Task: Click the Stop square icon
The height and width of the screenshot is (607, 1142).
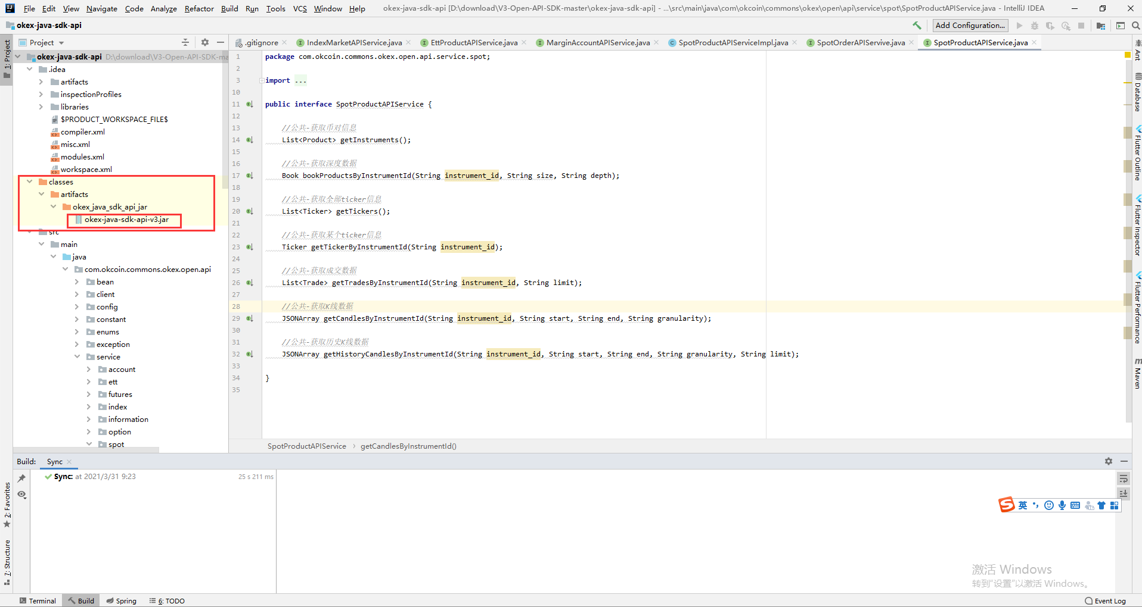Action: tap(1081, 26)
